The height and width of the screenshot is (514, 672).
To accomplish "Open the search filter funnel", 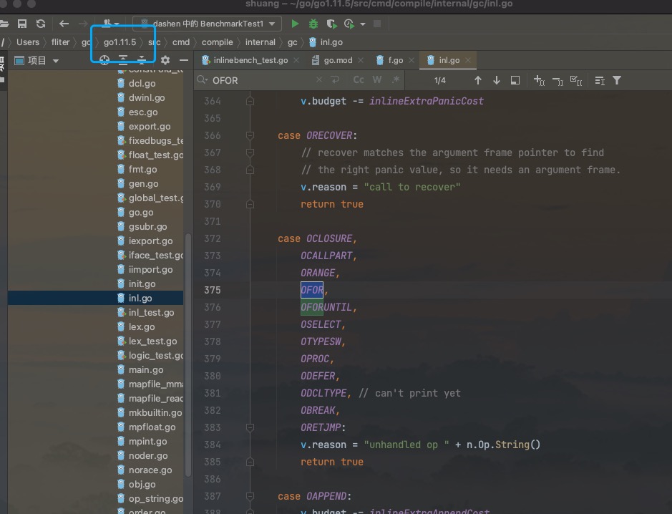I will pyautogui.click(x=617, y=80).
